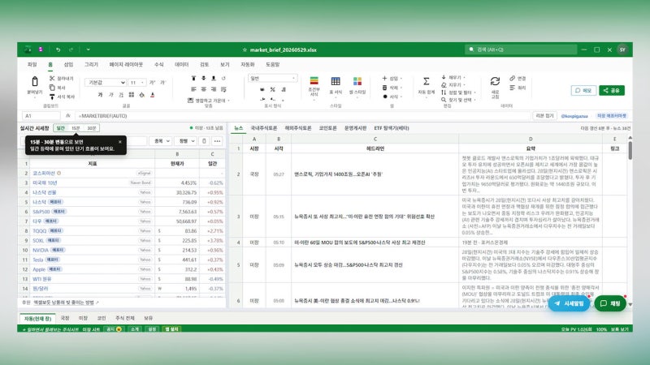Select the daily interval toggle

(60, 128)
